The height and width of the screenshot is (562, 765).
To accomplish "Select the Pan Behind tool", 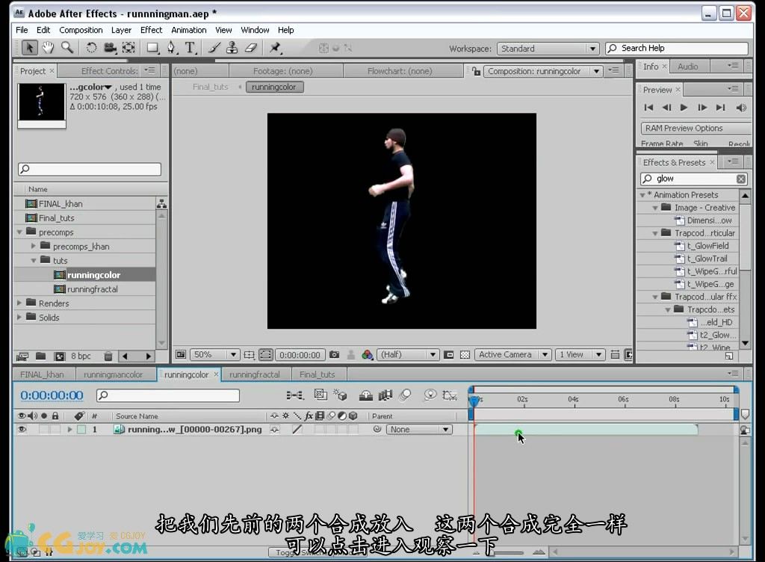I will pyautogui.click(x=128, y=48).
